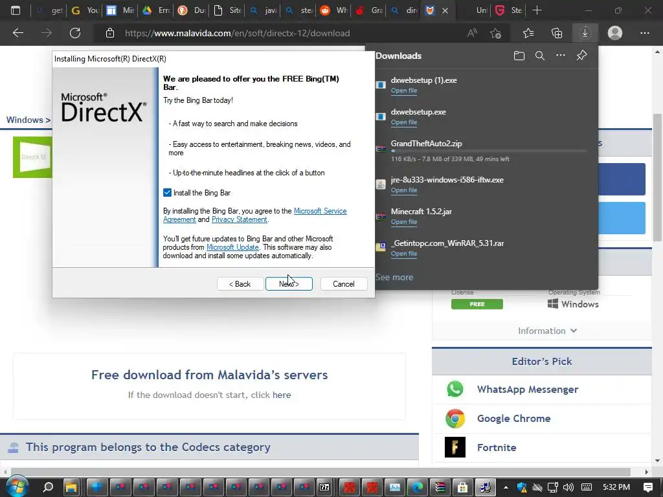Open WhatsApp Messenger editor's pick
Screen dimensions: 663x497
527,389
